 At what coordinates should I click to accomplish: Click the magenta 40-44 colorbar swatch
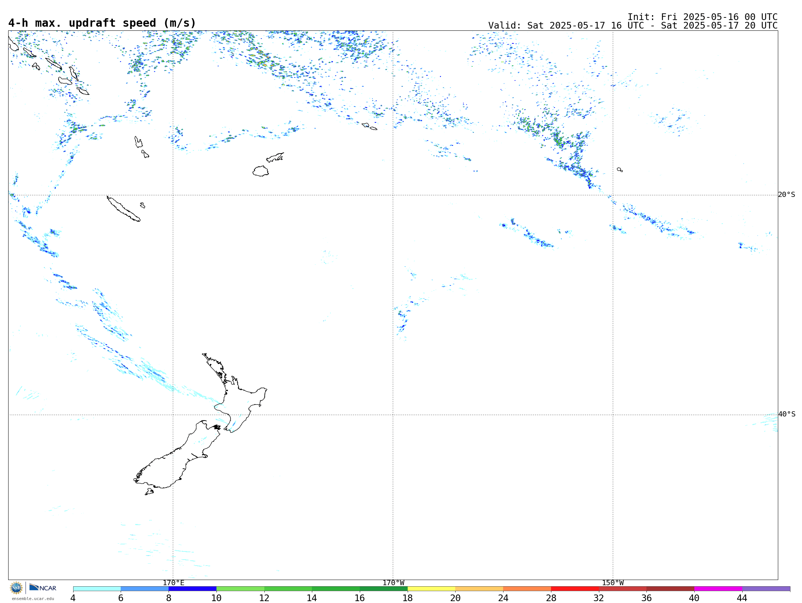(718, 589)
